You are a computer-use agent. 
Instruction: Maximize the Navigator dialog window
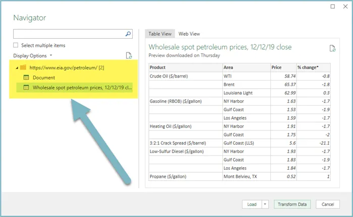click(332, 7)
